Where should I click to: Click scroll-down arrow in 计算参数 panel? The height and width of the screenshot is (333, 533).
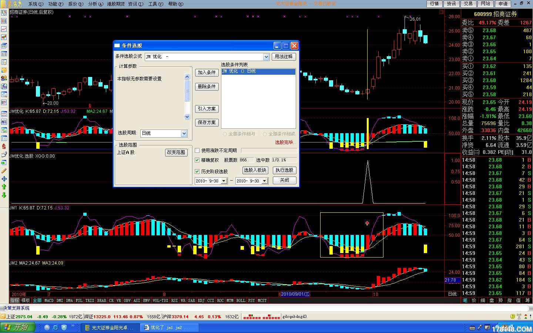[187, 117]
